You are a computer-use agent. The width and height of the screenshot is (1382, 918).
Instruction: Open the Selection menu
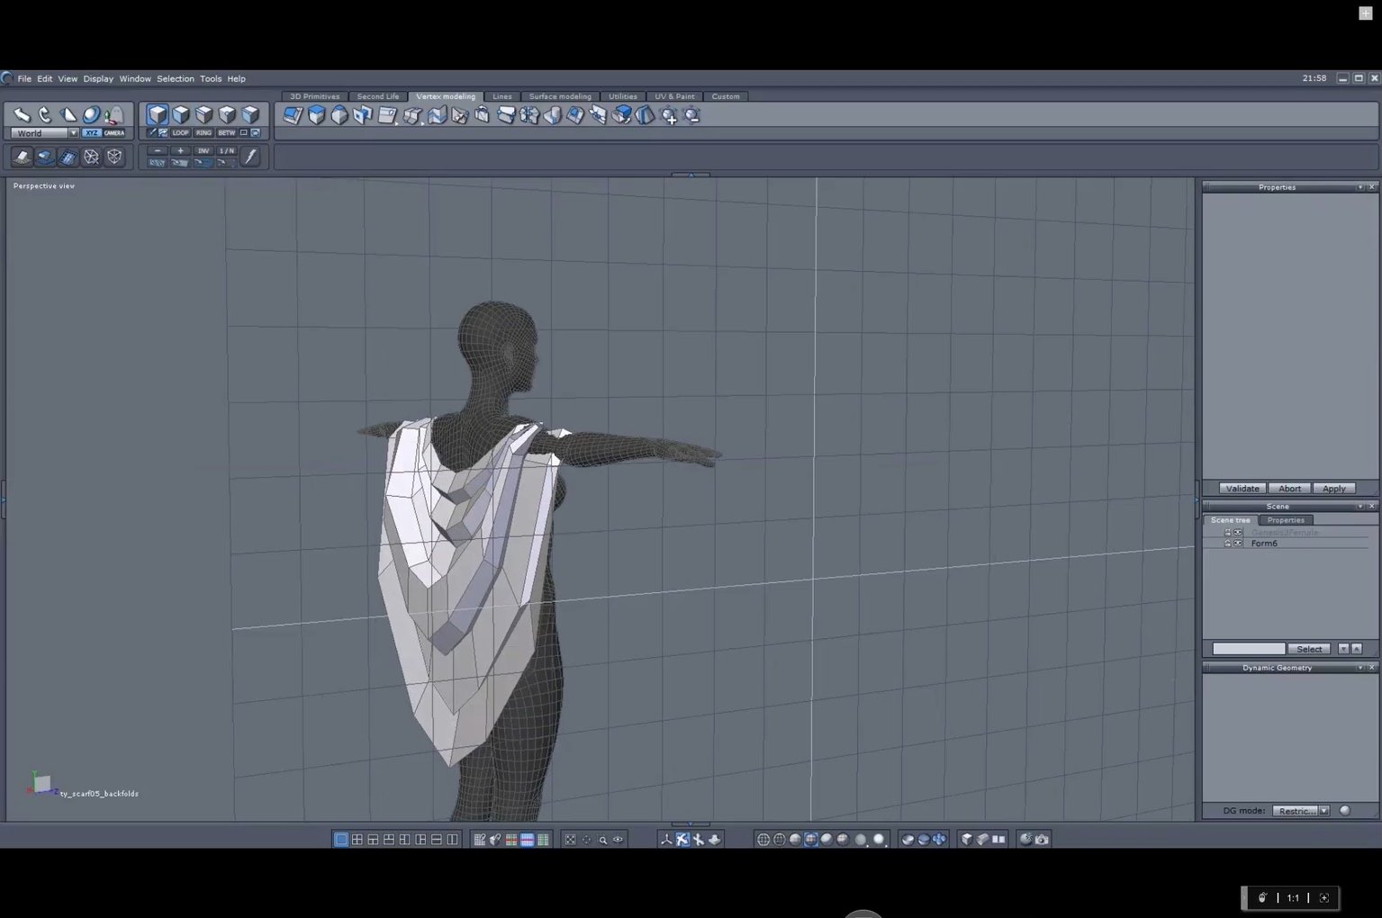[x=175, y=79]
